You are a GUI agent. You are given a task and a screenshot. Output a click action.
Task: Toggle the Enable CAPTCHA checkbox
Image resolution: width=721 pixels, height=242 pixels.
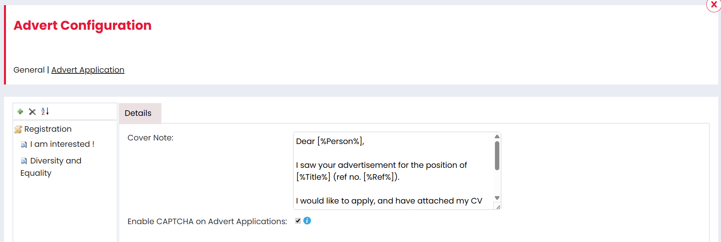point(298,221)
